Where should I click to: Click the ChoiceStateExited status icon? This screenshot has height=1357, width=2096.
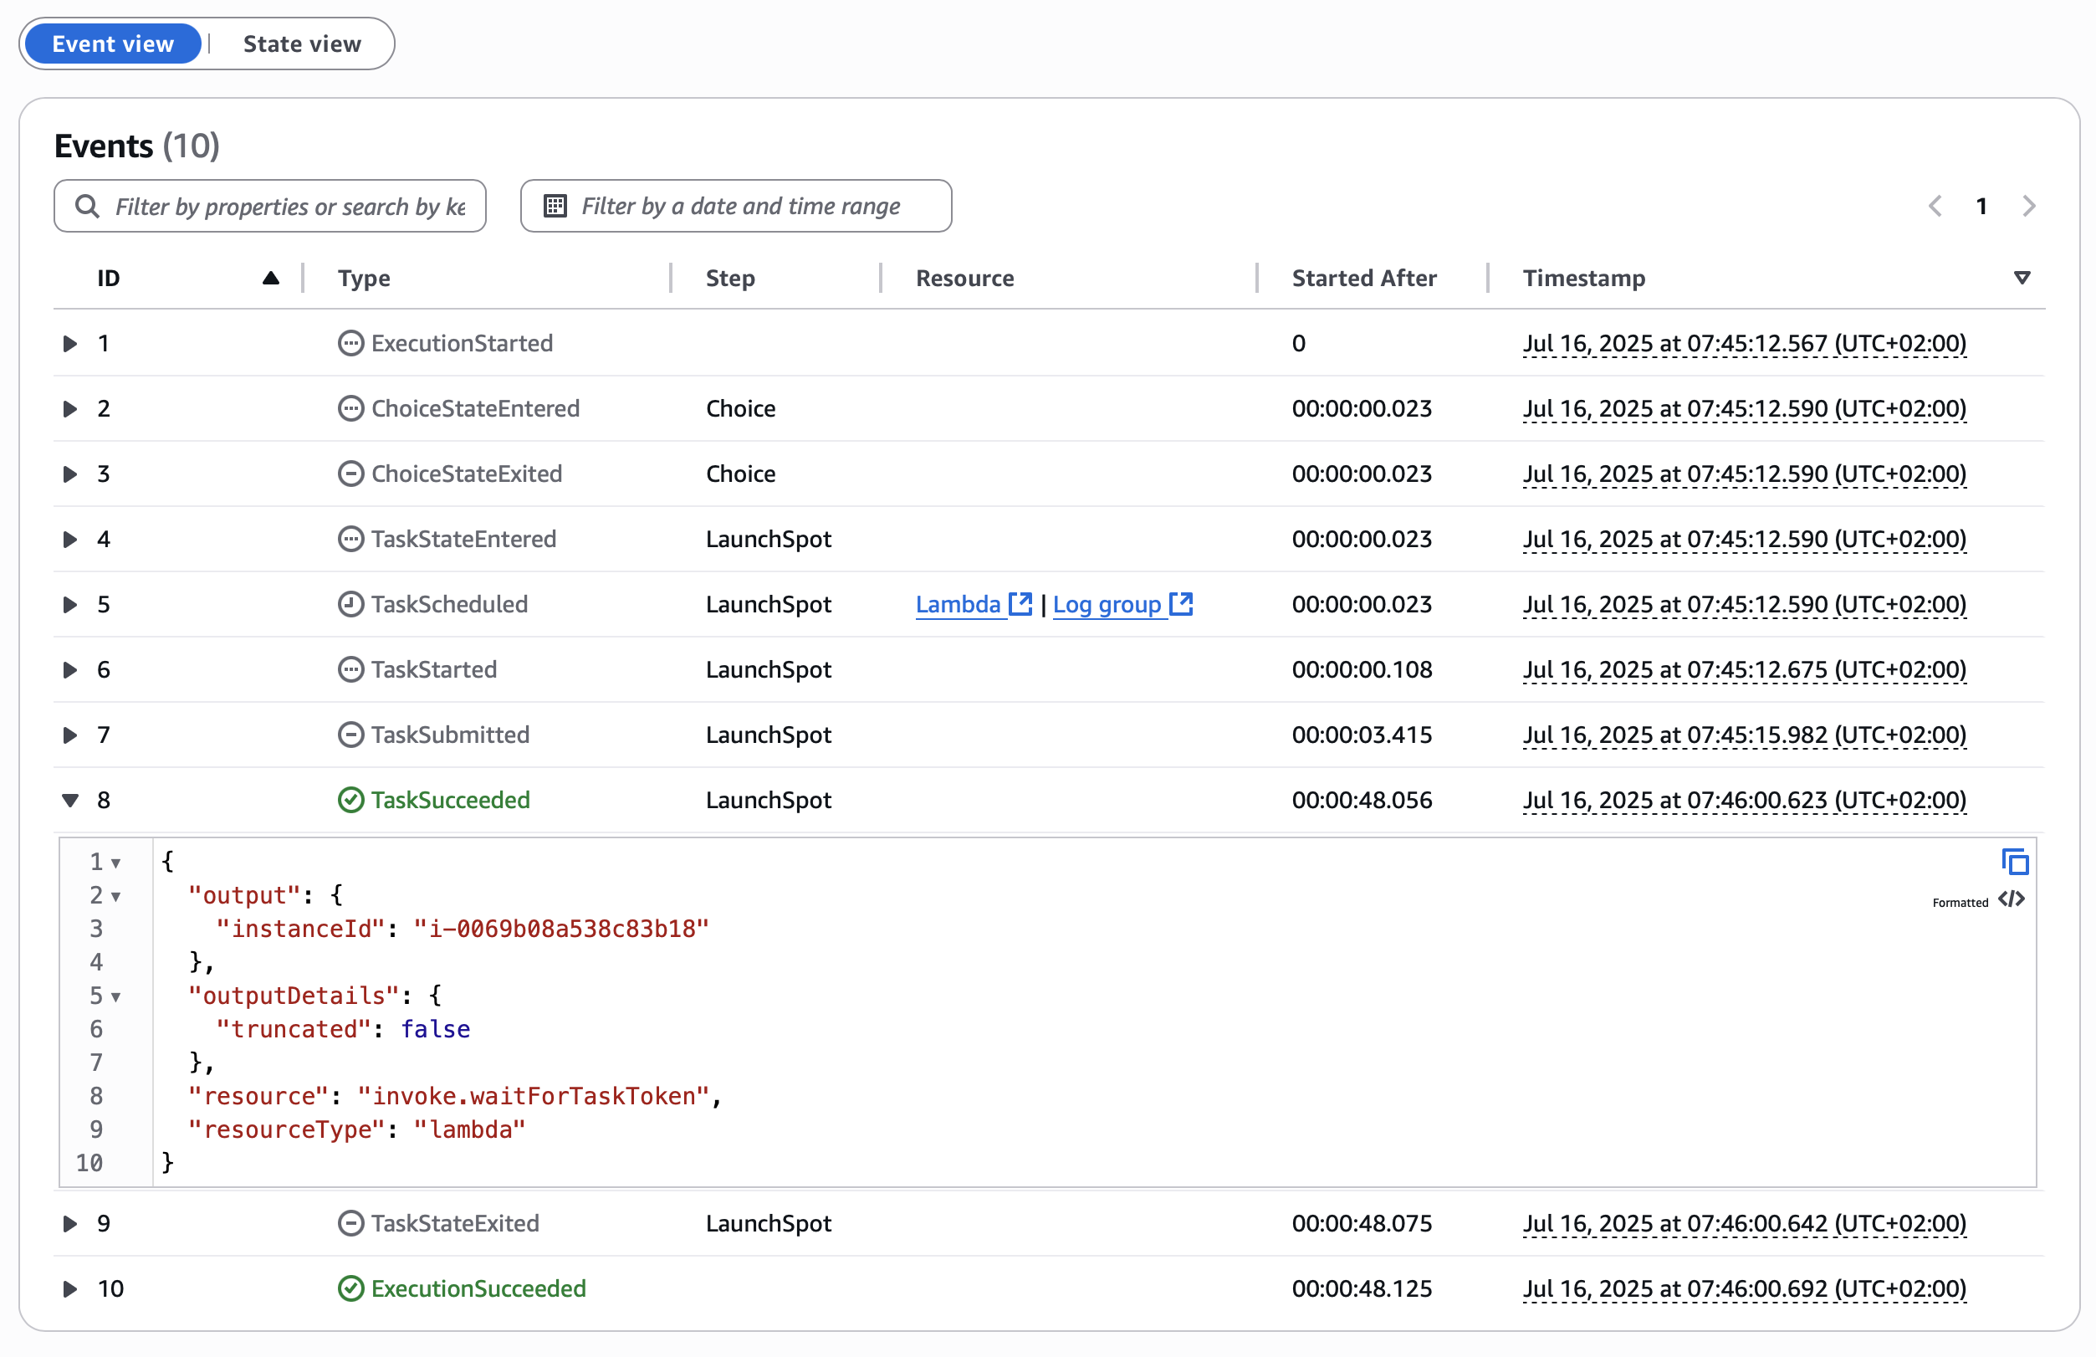pyautogui.click(x=350, y=474)
